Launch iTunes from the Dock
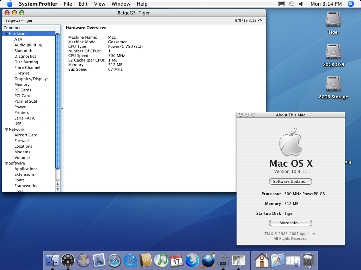This screenshot has height=270, width=361. pos(161,261)
